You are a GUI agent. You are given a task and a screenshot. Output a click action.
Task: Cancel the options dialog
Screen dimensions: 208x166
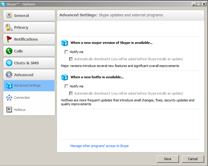pyautogui.click(x=193, y=159)
